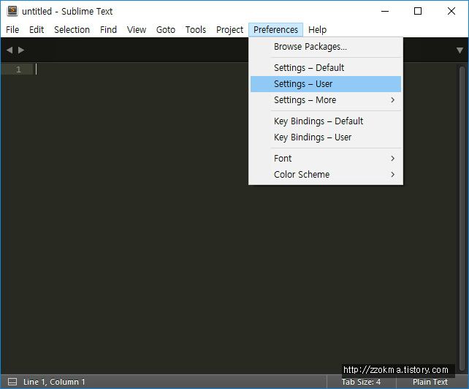Screen dimensions: 469x389
Task: Expand the Font submenu
Action: pos(326,159)
